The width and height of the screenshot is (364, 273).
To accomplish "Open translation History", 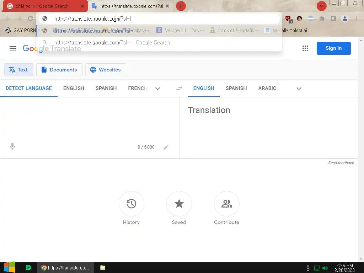I will coord(132,204).
